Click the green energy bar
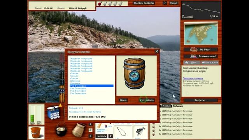This screenshot has width=249, height=140. click(x=32, y=118)
